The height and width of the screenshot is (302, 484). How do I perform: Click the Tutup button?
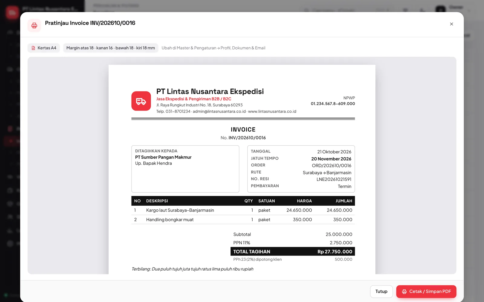point(381,291)
